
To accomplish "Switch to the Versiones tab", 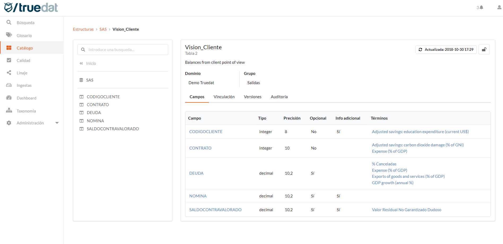I will pyautogui.click(x=252, y=97).
